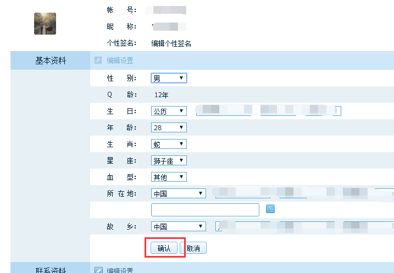Screen dimensions: 394x273
Task: Open the 性别 gender dropdown
Action: [x=169, y=79]
